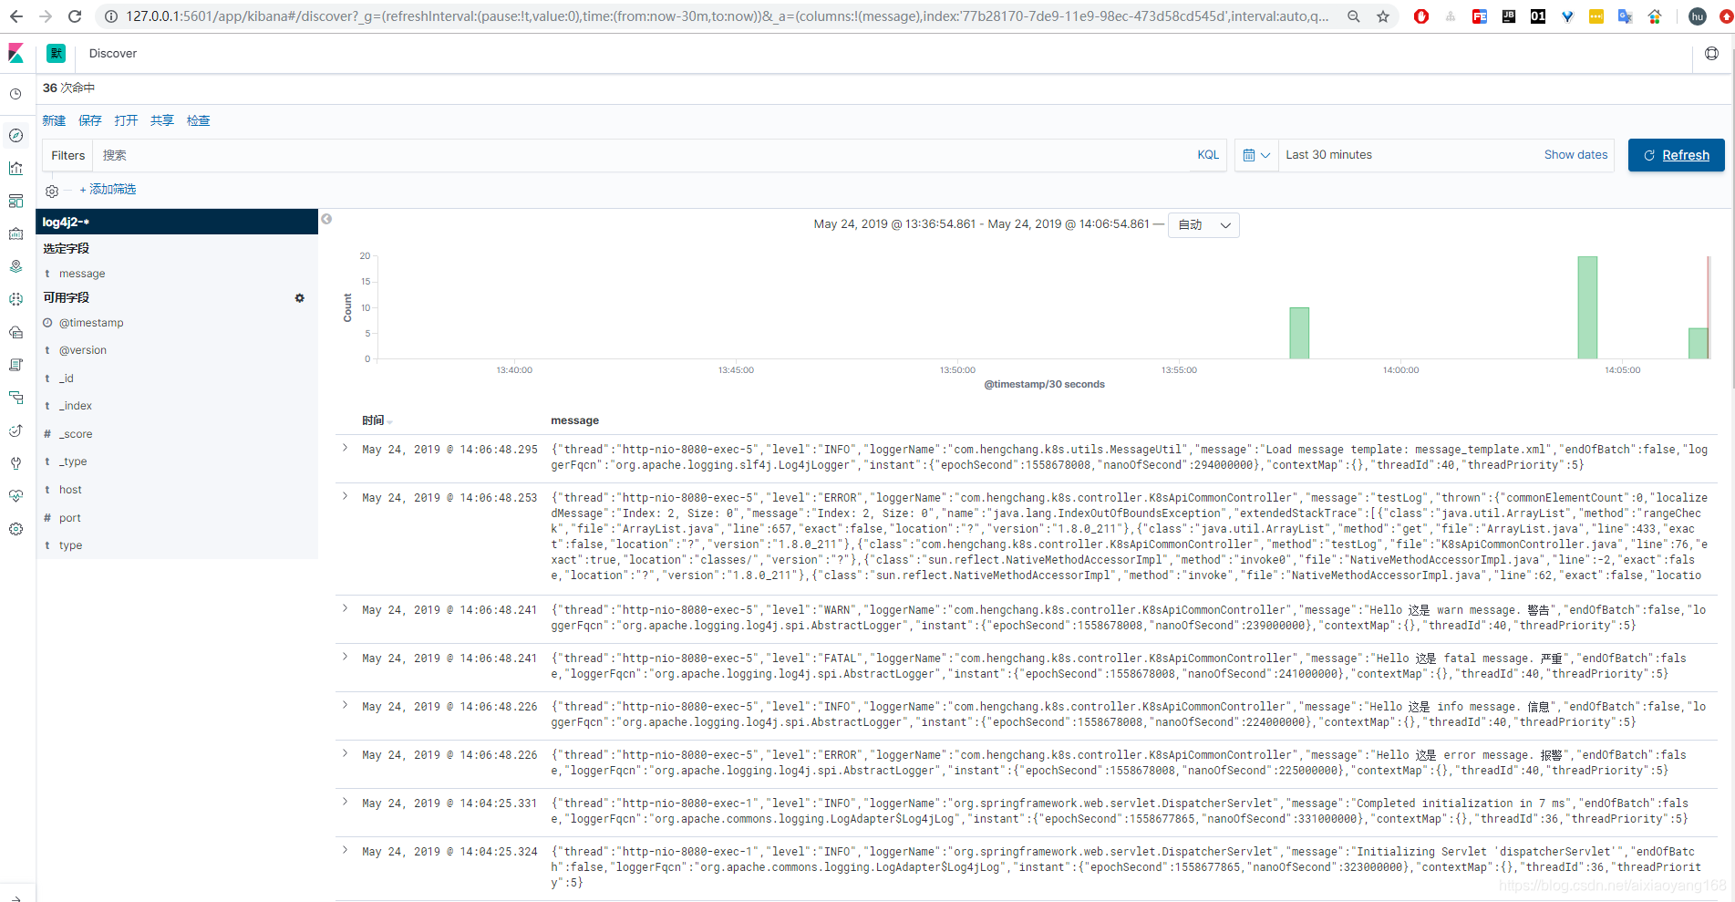Open the Visualize chart icon
This screenshot has height=902, width=1735.
[16, 168]
